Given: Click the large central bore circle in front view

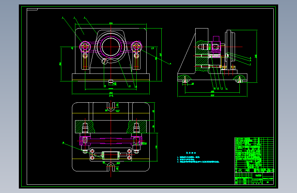Looking at the screenshot, I should click(111, 47).
